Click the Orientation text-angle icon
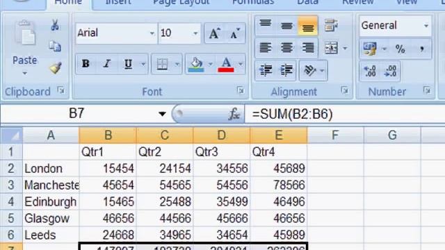 309,70
